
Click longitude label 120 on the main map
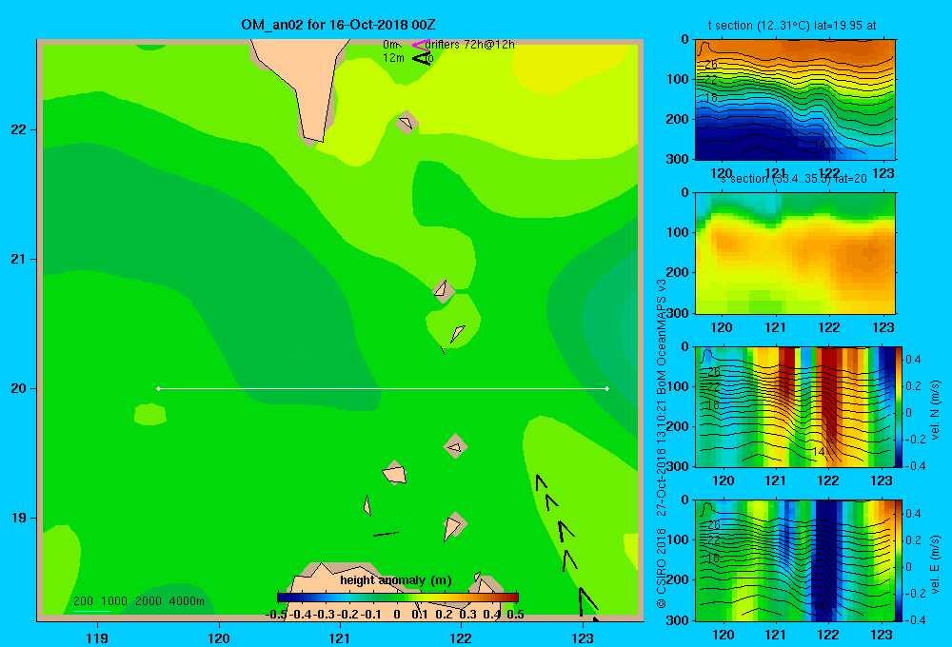coord(219,637)
